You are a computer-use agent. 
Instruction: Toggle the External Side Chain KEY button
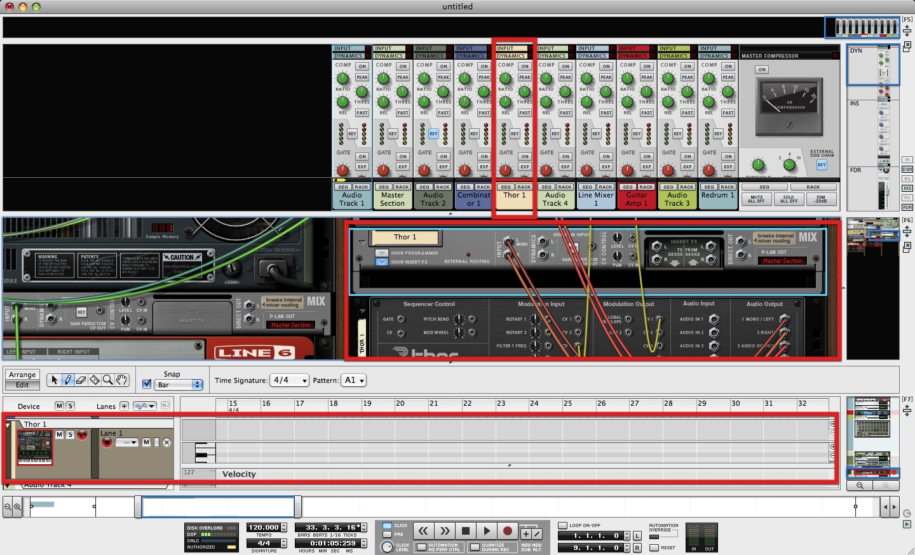[822, 164]
